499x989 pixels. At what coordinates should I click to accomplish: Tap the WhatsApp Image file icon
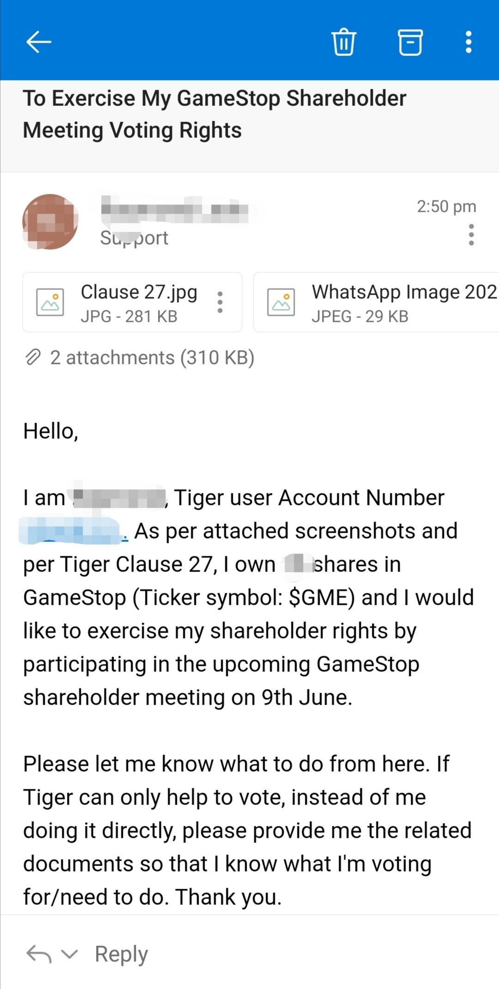click(x=281, y=302)
